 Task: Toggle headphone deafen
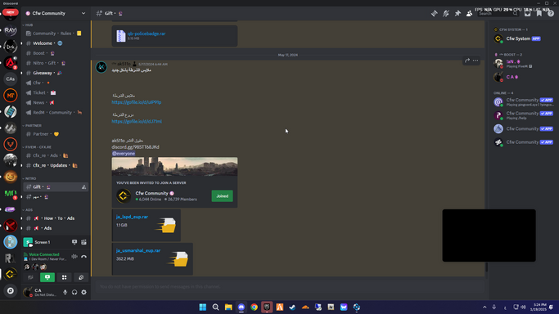pos(74,292)
